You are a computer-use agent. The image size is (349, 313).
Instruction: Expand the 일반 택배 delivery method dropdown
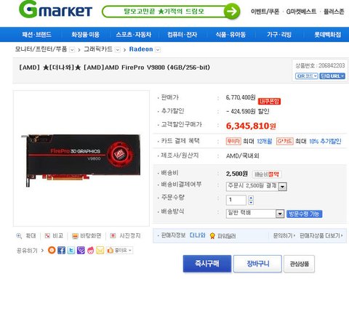(x=254, y=214)
